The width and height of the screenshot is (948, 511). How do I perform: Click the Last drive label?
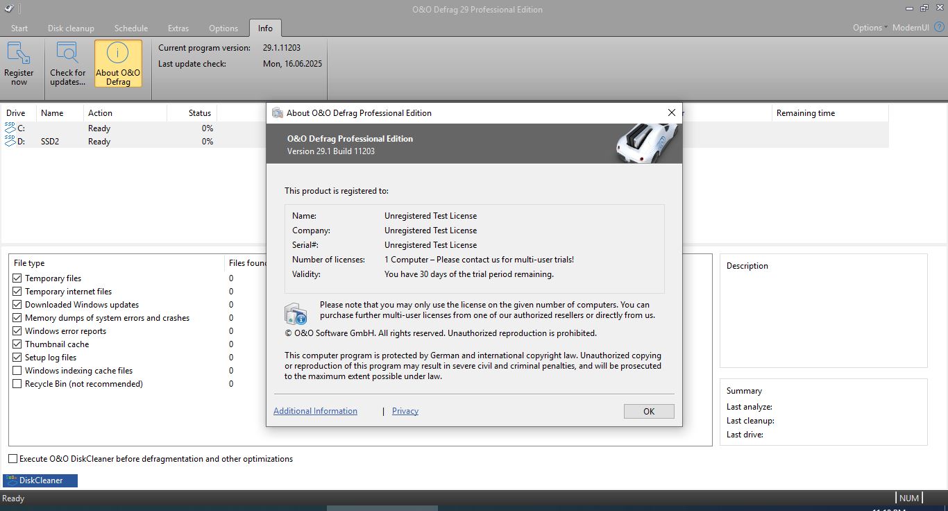(x=745, y=435)
